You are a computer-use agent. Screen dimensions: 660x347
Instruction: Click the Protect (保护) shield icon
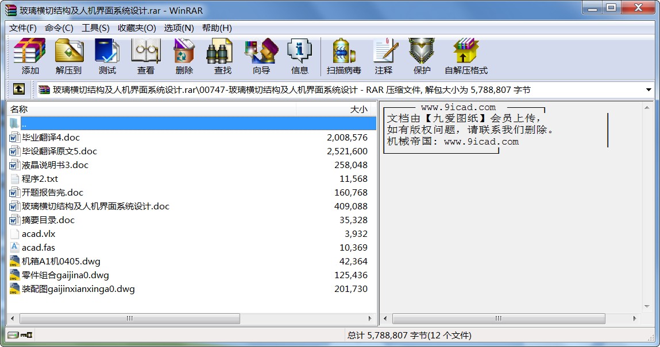[422, 52]
